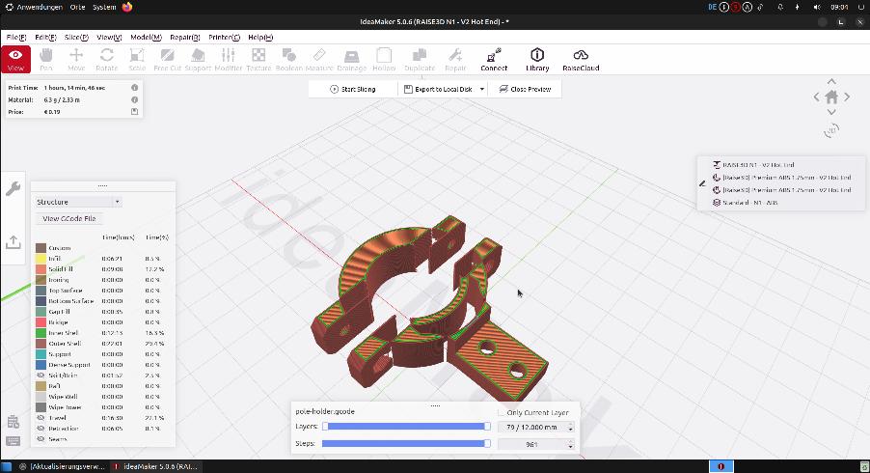Toggle Solid Fill swatch visibility

tap(41, 269)
